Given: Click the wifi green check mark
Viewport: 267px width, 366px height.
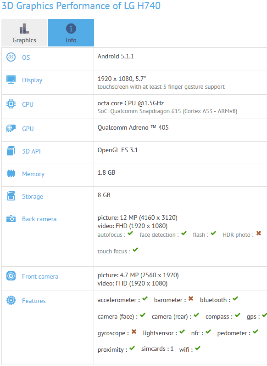Looking at the screenshot, I should click(x=198, y=348).
